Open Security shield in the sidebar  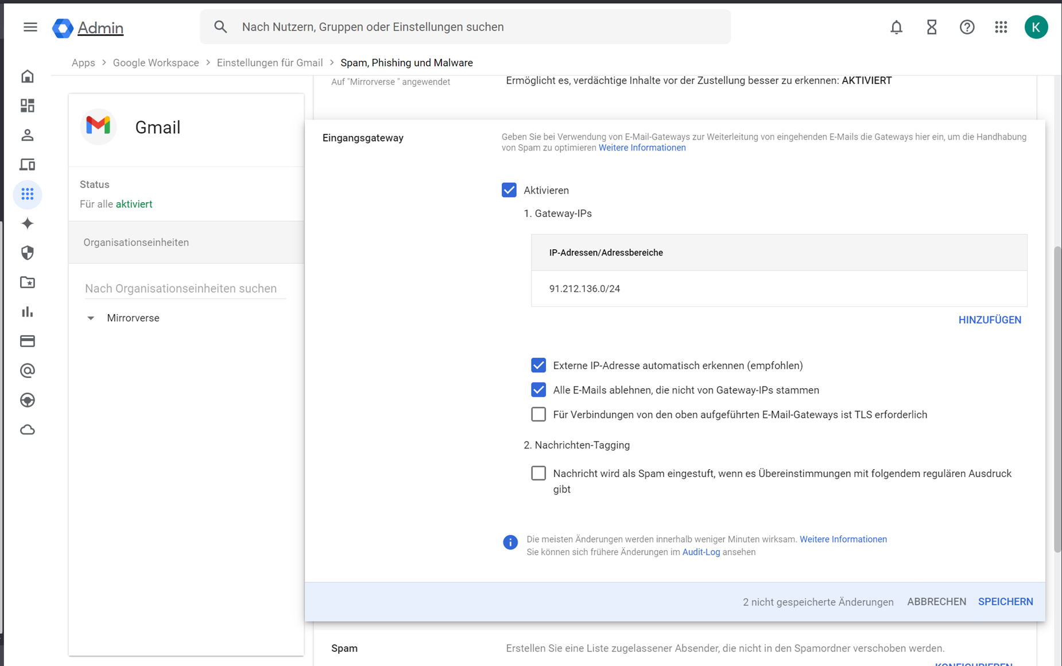28,253
